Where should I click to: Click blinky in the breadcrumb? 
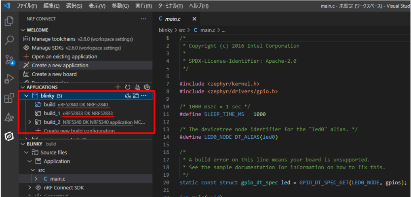[x=166, y=30]
